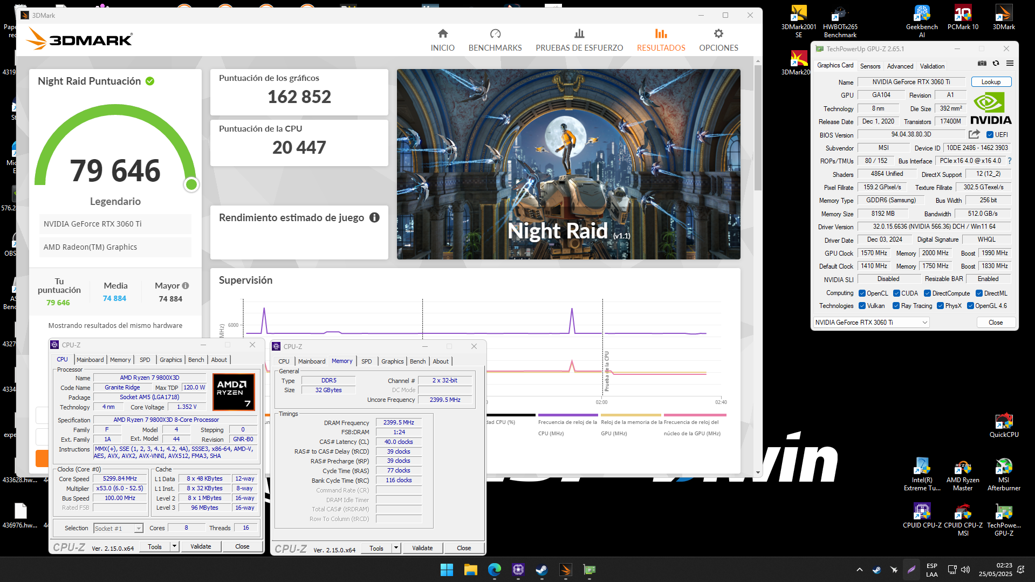The image size is (1035, 582).
Task: Toggle Ray Tracing checkbox in GPU-Z
Action: tap(896, 306)
